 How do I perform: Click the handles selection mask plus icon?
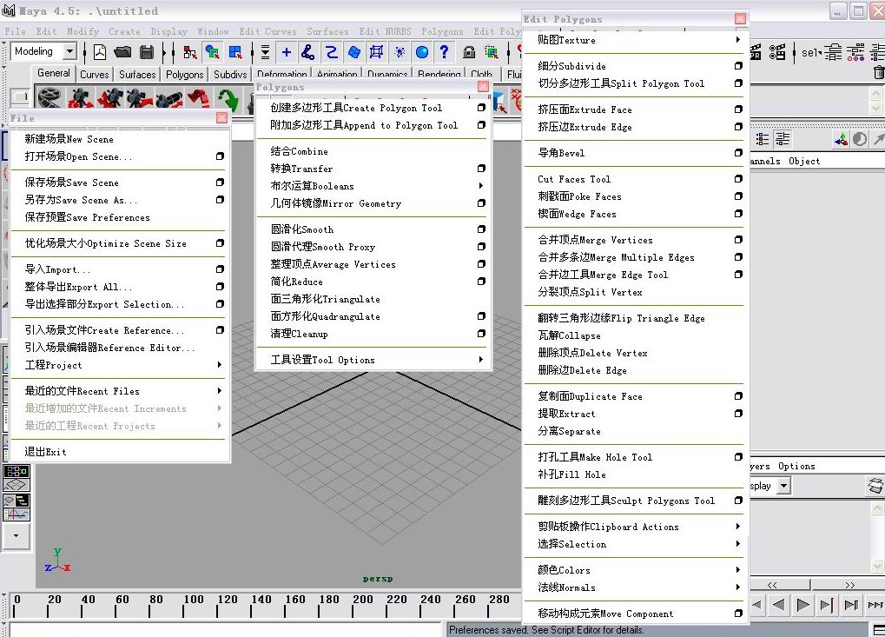coord(287,52)
